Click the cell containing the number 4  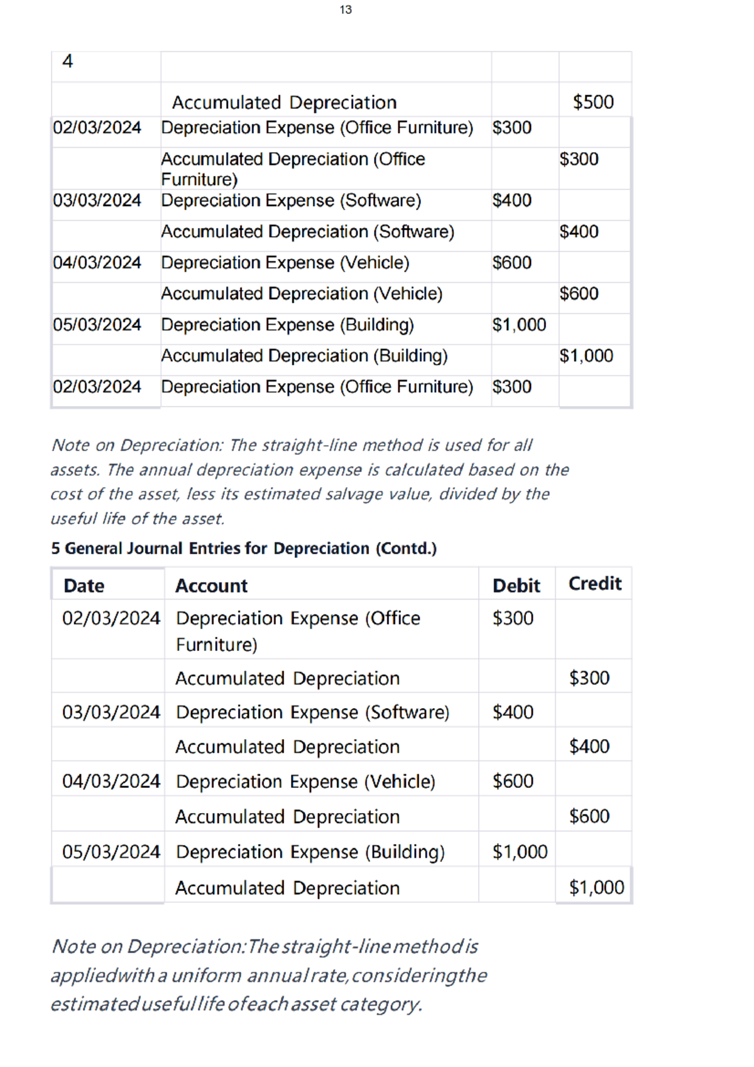[x=68, y=61]
